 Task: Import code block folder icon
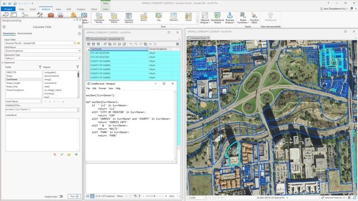tap(69, 154)
